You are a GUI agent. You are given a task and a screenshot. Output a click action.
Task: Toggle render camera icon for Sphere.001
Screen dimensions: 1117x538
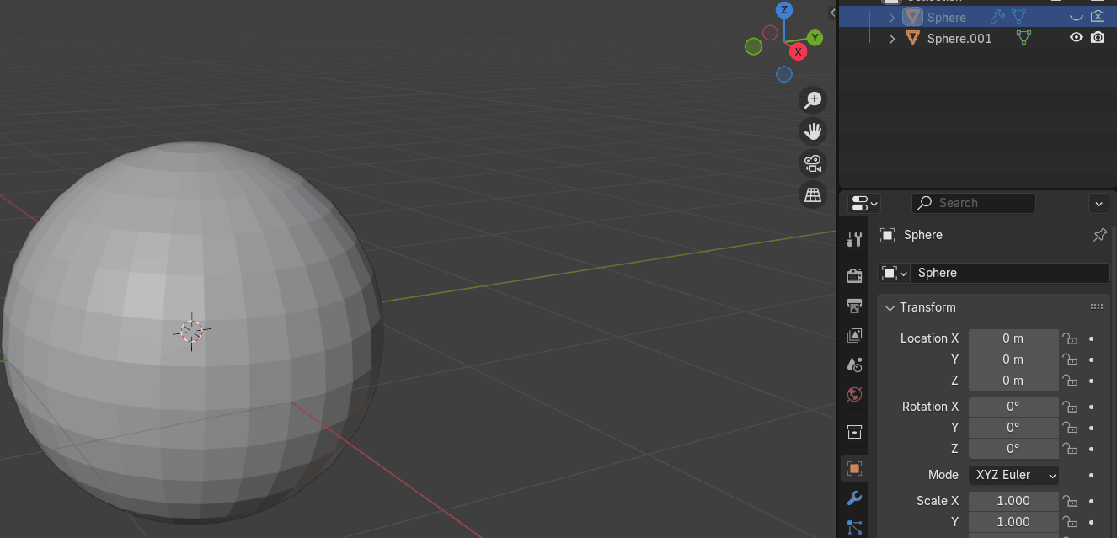1098,38
